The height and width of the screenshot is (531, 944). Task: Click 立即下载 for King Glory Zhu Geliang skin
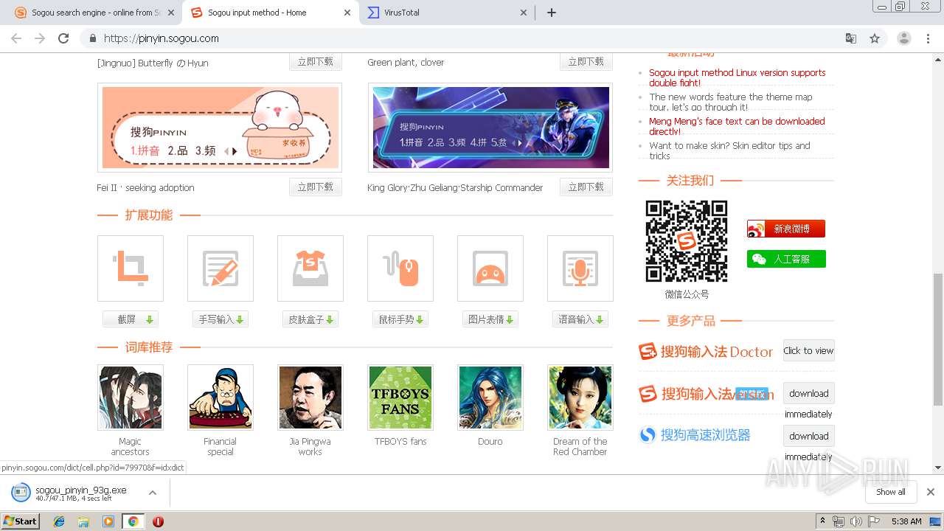(x=586, y=187)
